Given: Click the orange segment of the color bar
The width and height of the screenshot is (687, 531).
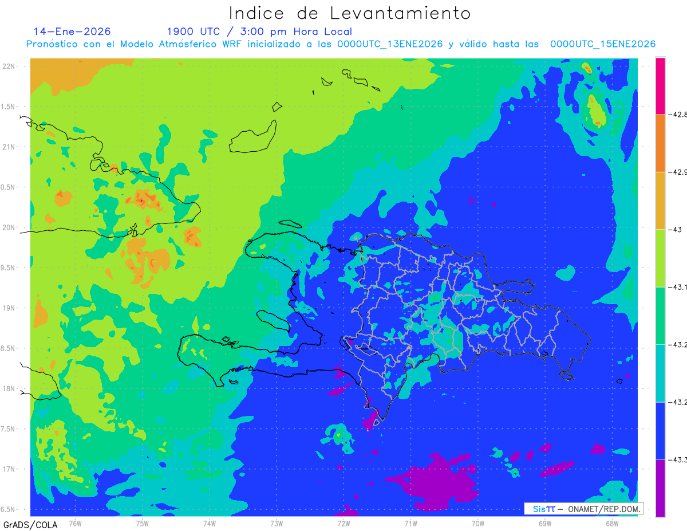Looking at the screenshot, I should (660, 143).
